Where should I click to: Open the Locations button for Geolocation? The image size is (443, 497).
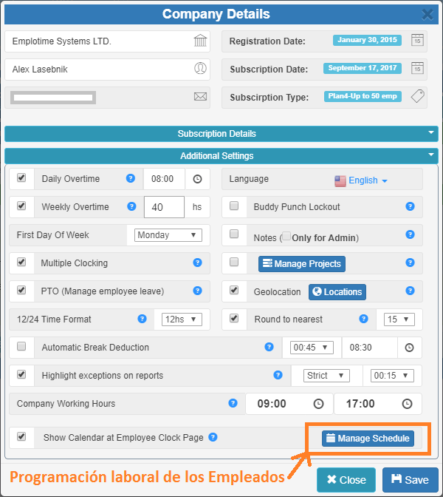337,291
